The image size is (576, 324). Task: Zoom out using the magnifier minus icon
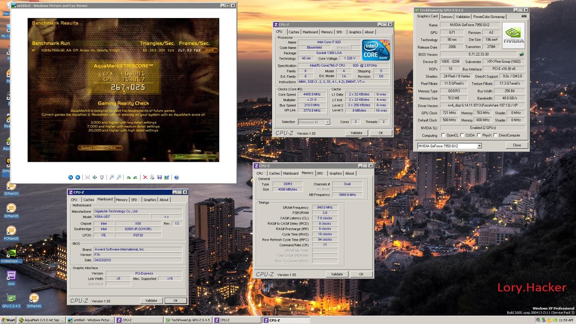[x=119, y=177]
